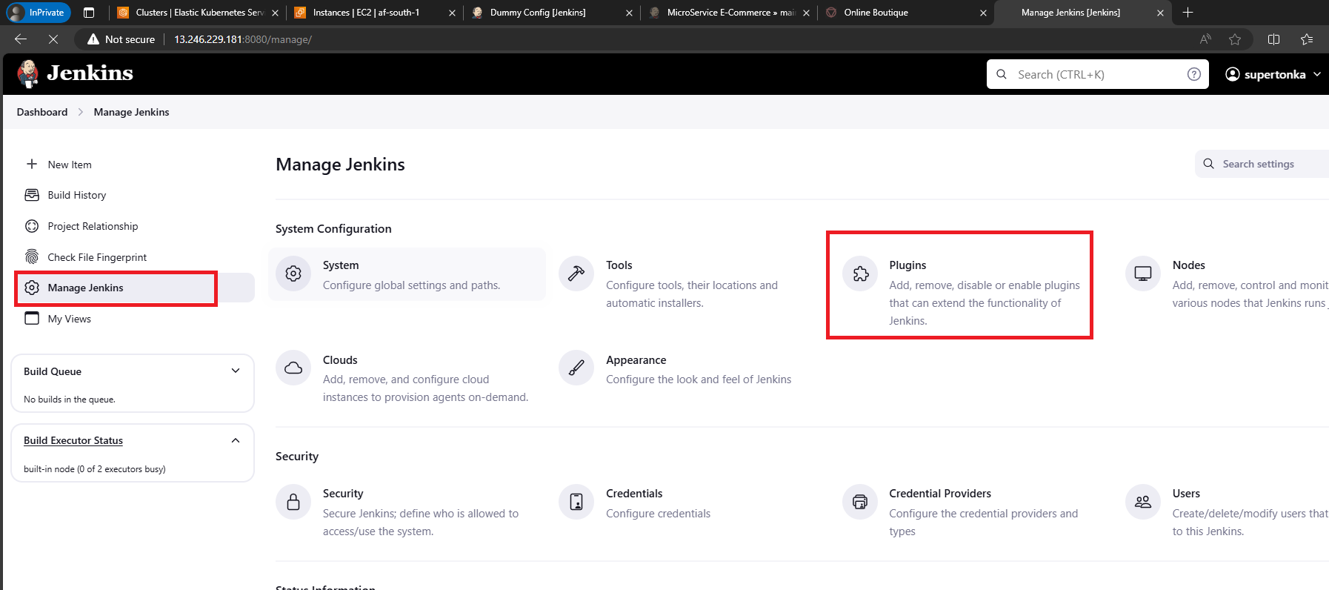Open the Appearance settings title
Screen dimensions: 1329x590
636,360
